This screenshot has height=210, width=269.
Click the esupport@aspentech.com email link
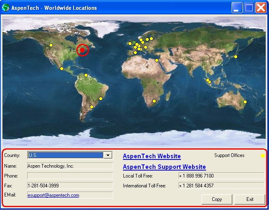(53, 195)
